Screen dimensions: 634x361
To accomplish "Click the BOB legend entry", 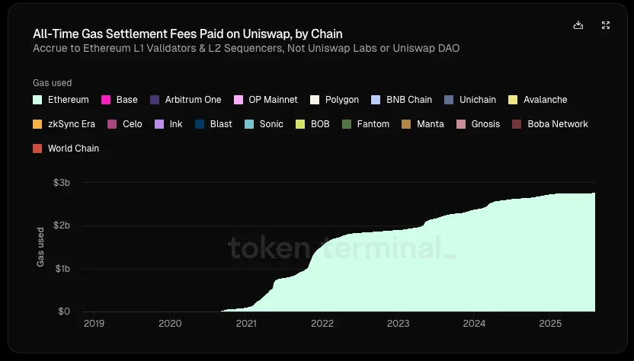I will pos(312,124).
